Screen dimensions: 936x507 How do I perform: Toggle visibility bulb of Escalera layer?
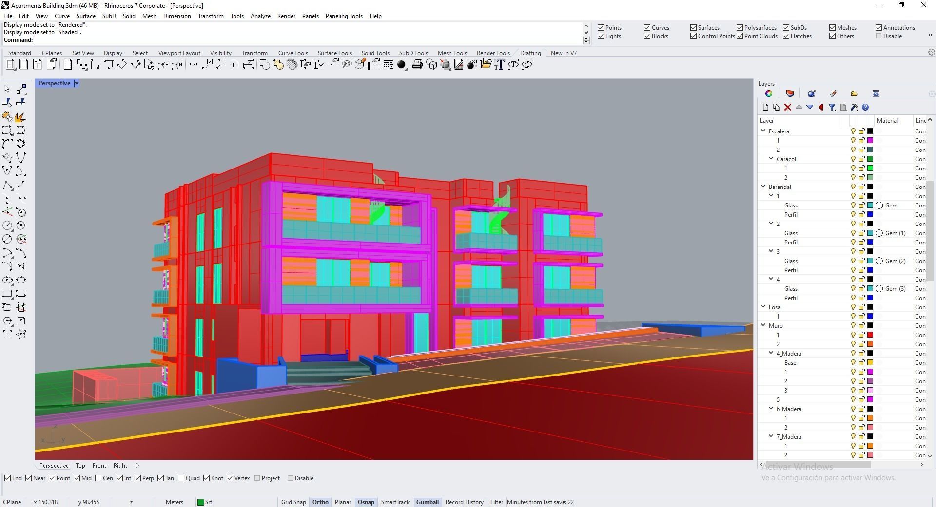[x=853, y=131]
